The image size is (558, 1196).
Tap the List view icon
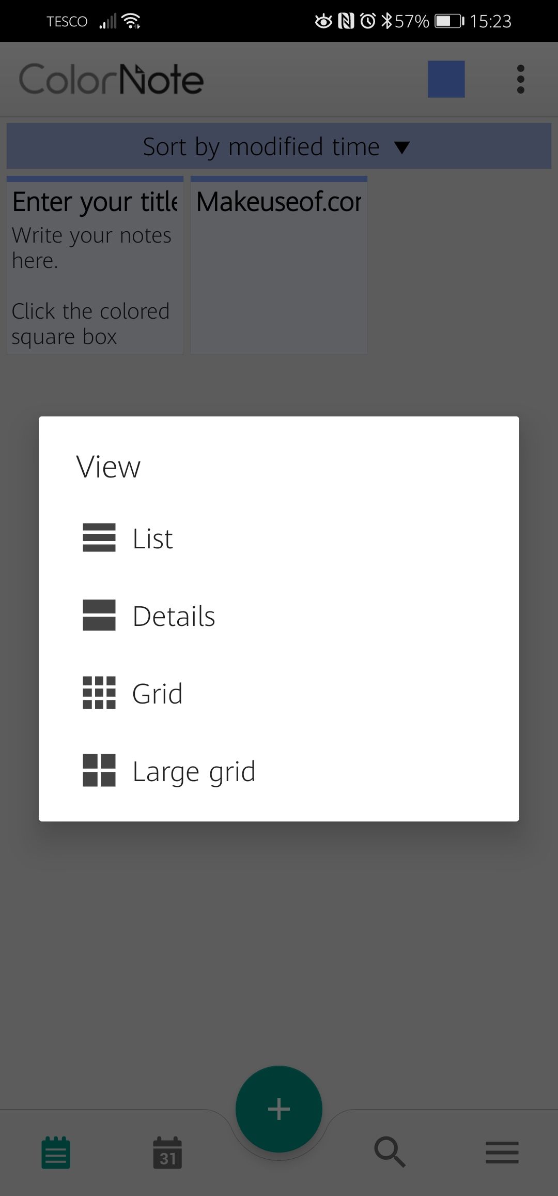click(x=99, y=537)
